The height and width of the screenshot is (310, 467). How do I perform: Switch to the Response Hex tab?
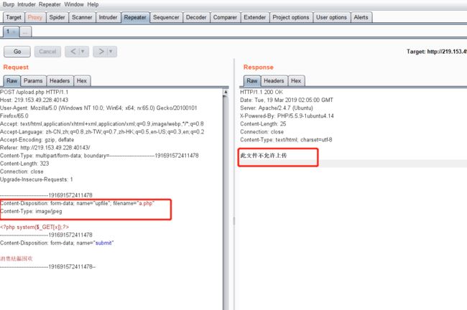click(x=296, y=80)
